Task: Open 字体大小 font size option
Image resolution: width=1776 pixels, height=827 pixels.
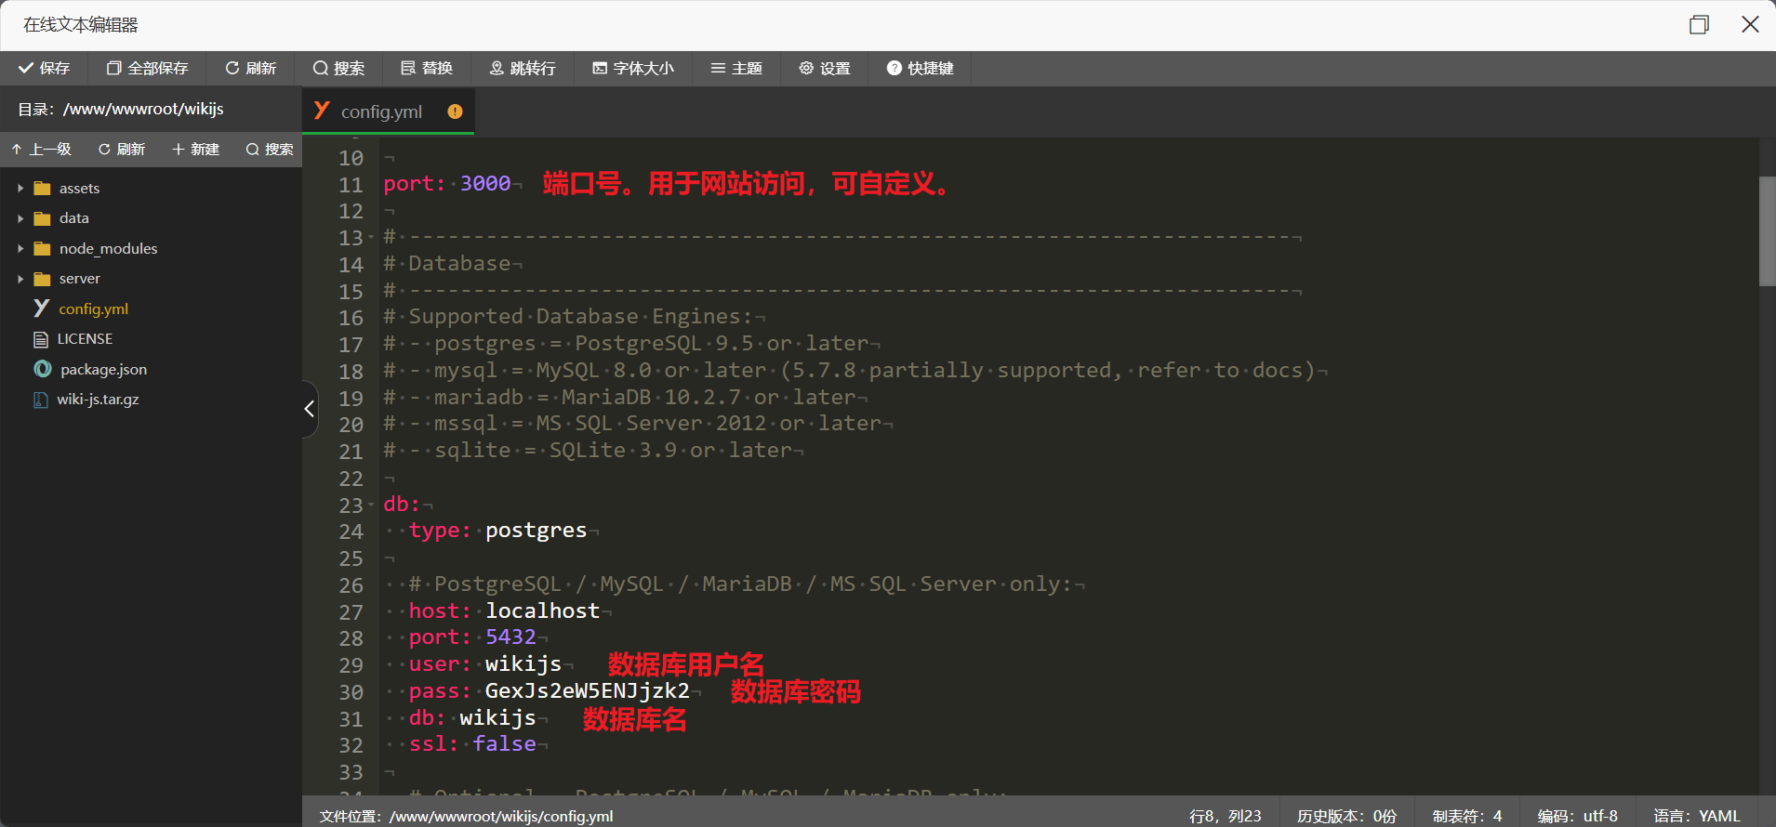Action: pos(633,68)
